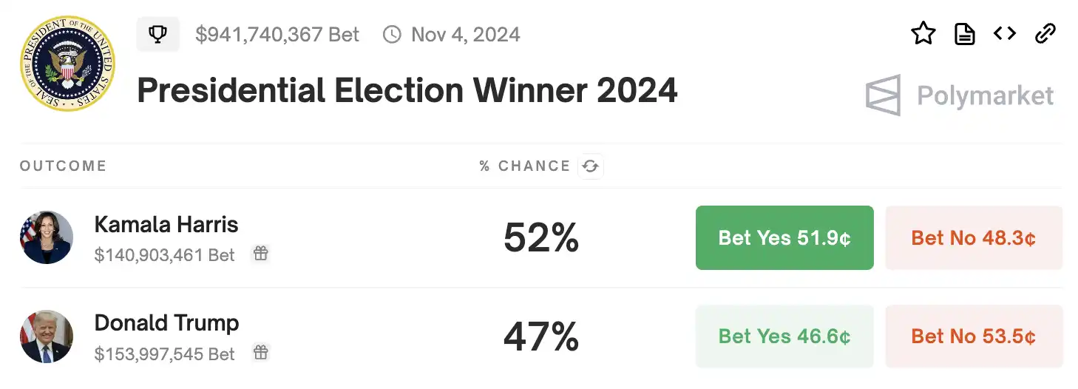The image size is (1078, 389).
Task: Bet Yes on Donald Trump at 46.6¢
Action: click(784, 336)
